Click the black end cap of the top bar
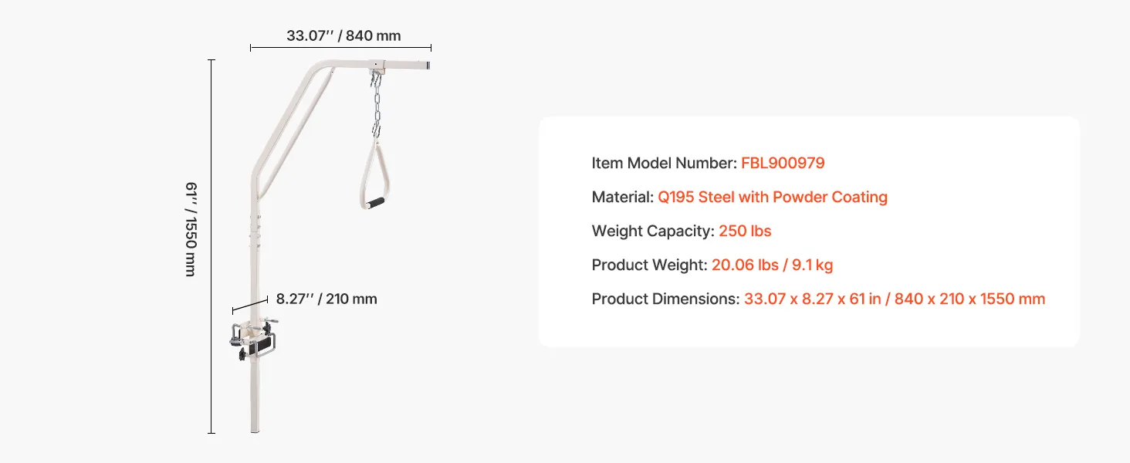The height and width of the screenshot is (463, 1130). pos(427,68)
